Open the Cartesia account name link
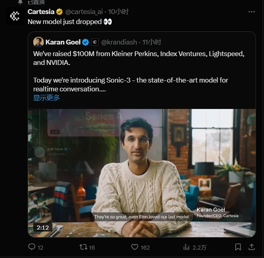Screen dimensions: 264x258 point(41,12)
